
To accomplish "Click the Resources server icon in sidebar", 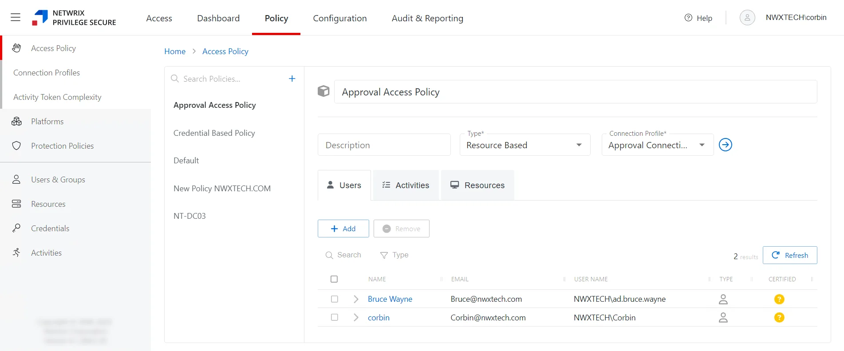I will (16, 204).
